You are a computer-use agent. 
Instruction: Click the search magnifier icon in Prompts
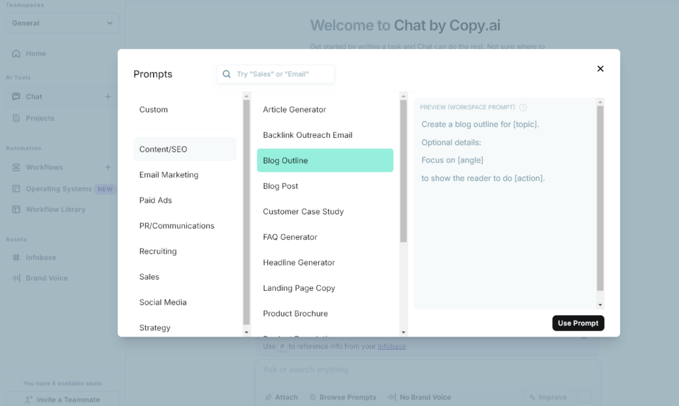[227, 74]
